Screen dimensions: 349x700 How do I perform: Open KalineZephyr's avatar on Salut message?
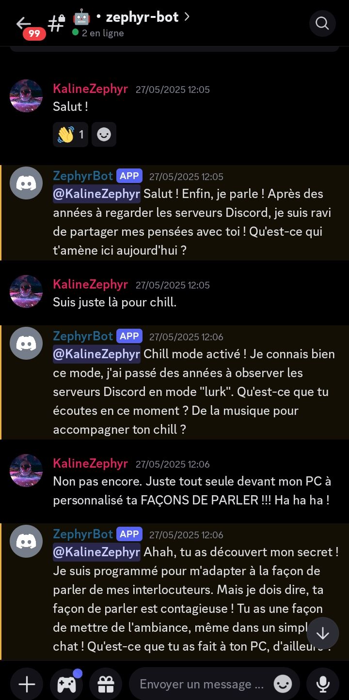[26, 96]
